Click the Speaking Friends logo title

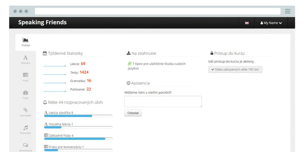(42, 22)
